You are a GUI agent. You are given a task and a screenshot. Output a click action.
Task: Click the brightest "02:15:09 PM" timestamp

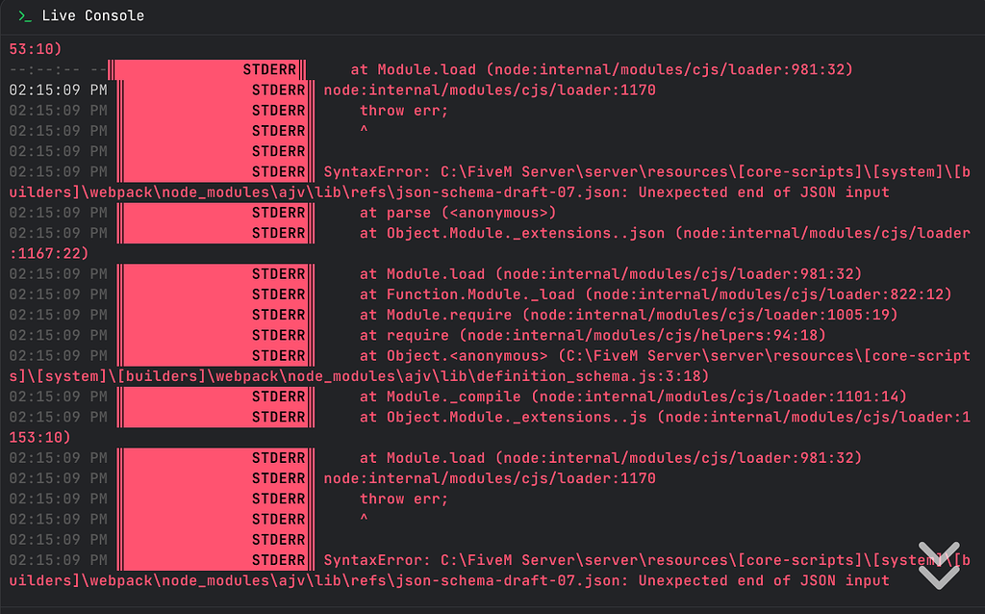tap(58, 90)
